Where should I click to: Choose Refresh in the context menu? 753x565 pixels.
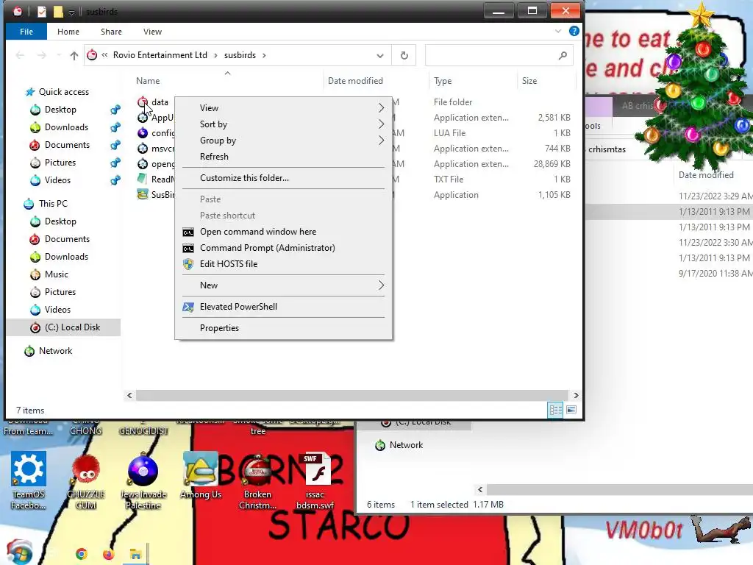click(x=283, y=157)
